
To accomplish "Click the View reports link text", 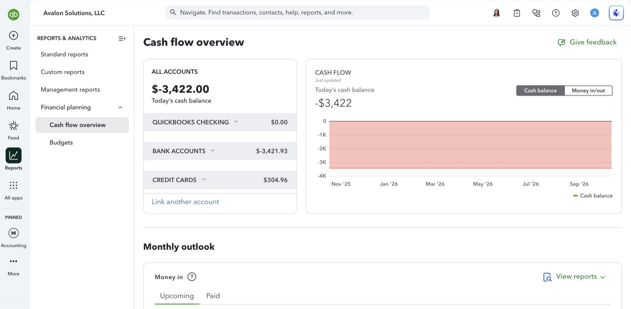I will 576,277.
